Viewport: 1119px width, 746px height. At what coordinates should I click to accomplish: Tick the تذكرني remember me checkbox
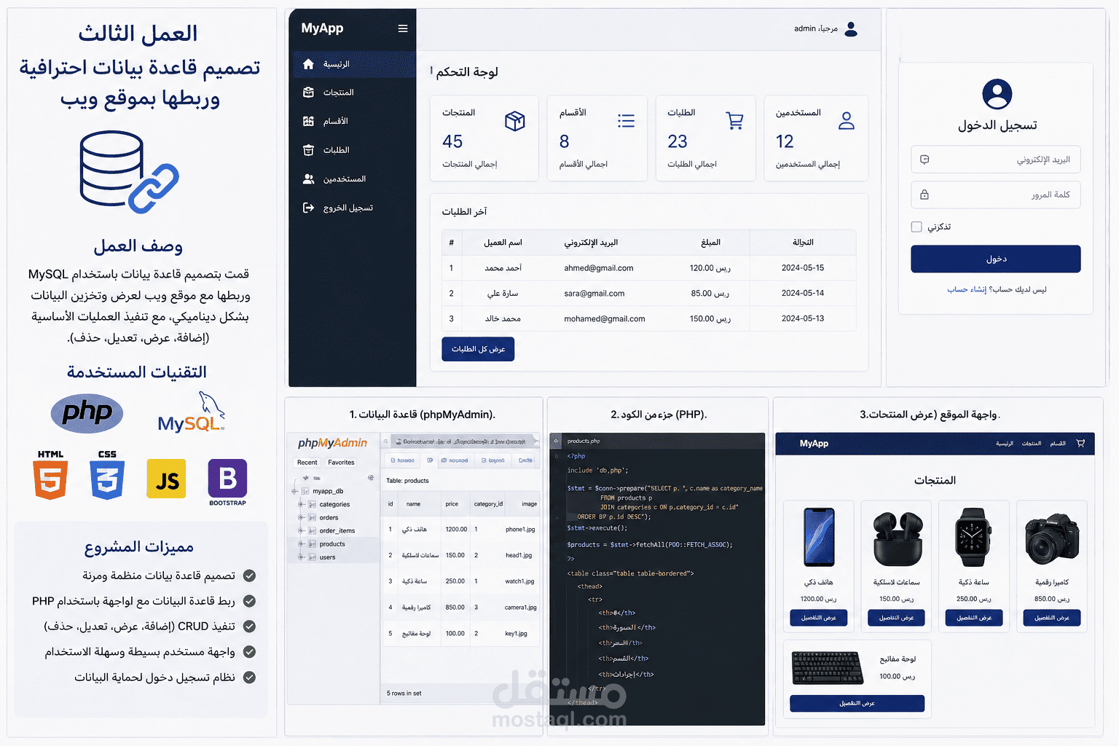[916, 227]
